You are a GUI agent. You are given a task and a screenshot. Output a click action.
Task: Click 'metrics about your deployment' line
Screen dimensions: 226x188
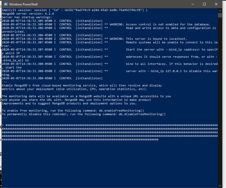coord(75,89)
